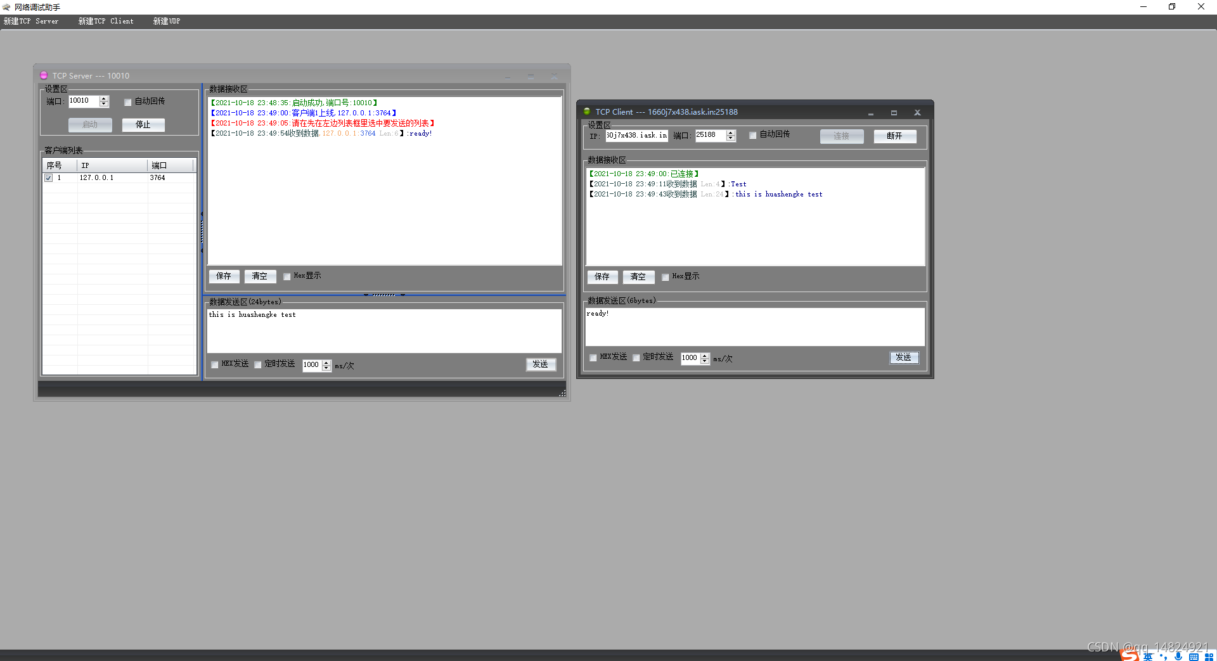Click 发送 in TCP Client send area
Viewport: 1217px width, 661px height.
point(904,357)
